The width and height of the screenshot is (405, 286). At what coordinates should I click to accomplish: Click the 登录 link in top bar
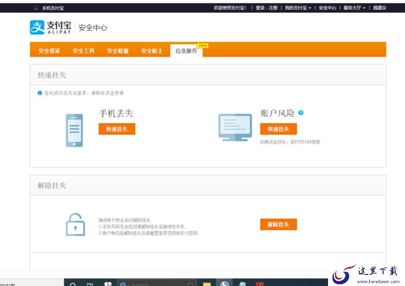coord(260,8)
